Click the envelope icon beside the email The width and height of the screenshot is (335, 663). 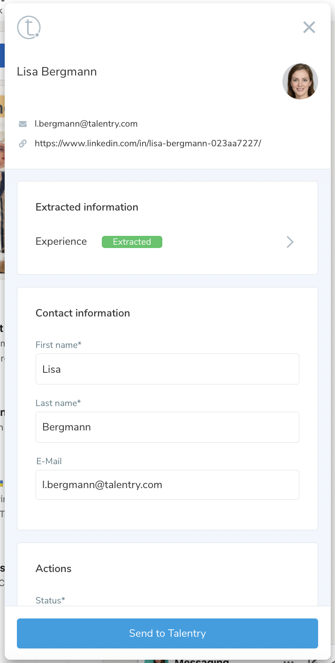23,124
